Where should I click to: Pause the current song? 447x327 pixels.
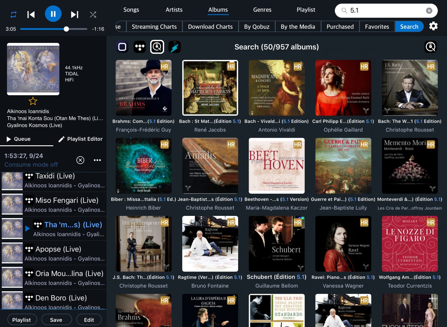click(x=53, y=14)
